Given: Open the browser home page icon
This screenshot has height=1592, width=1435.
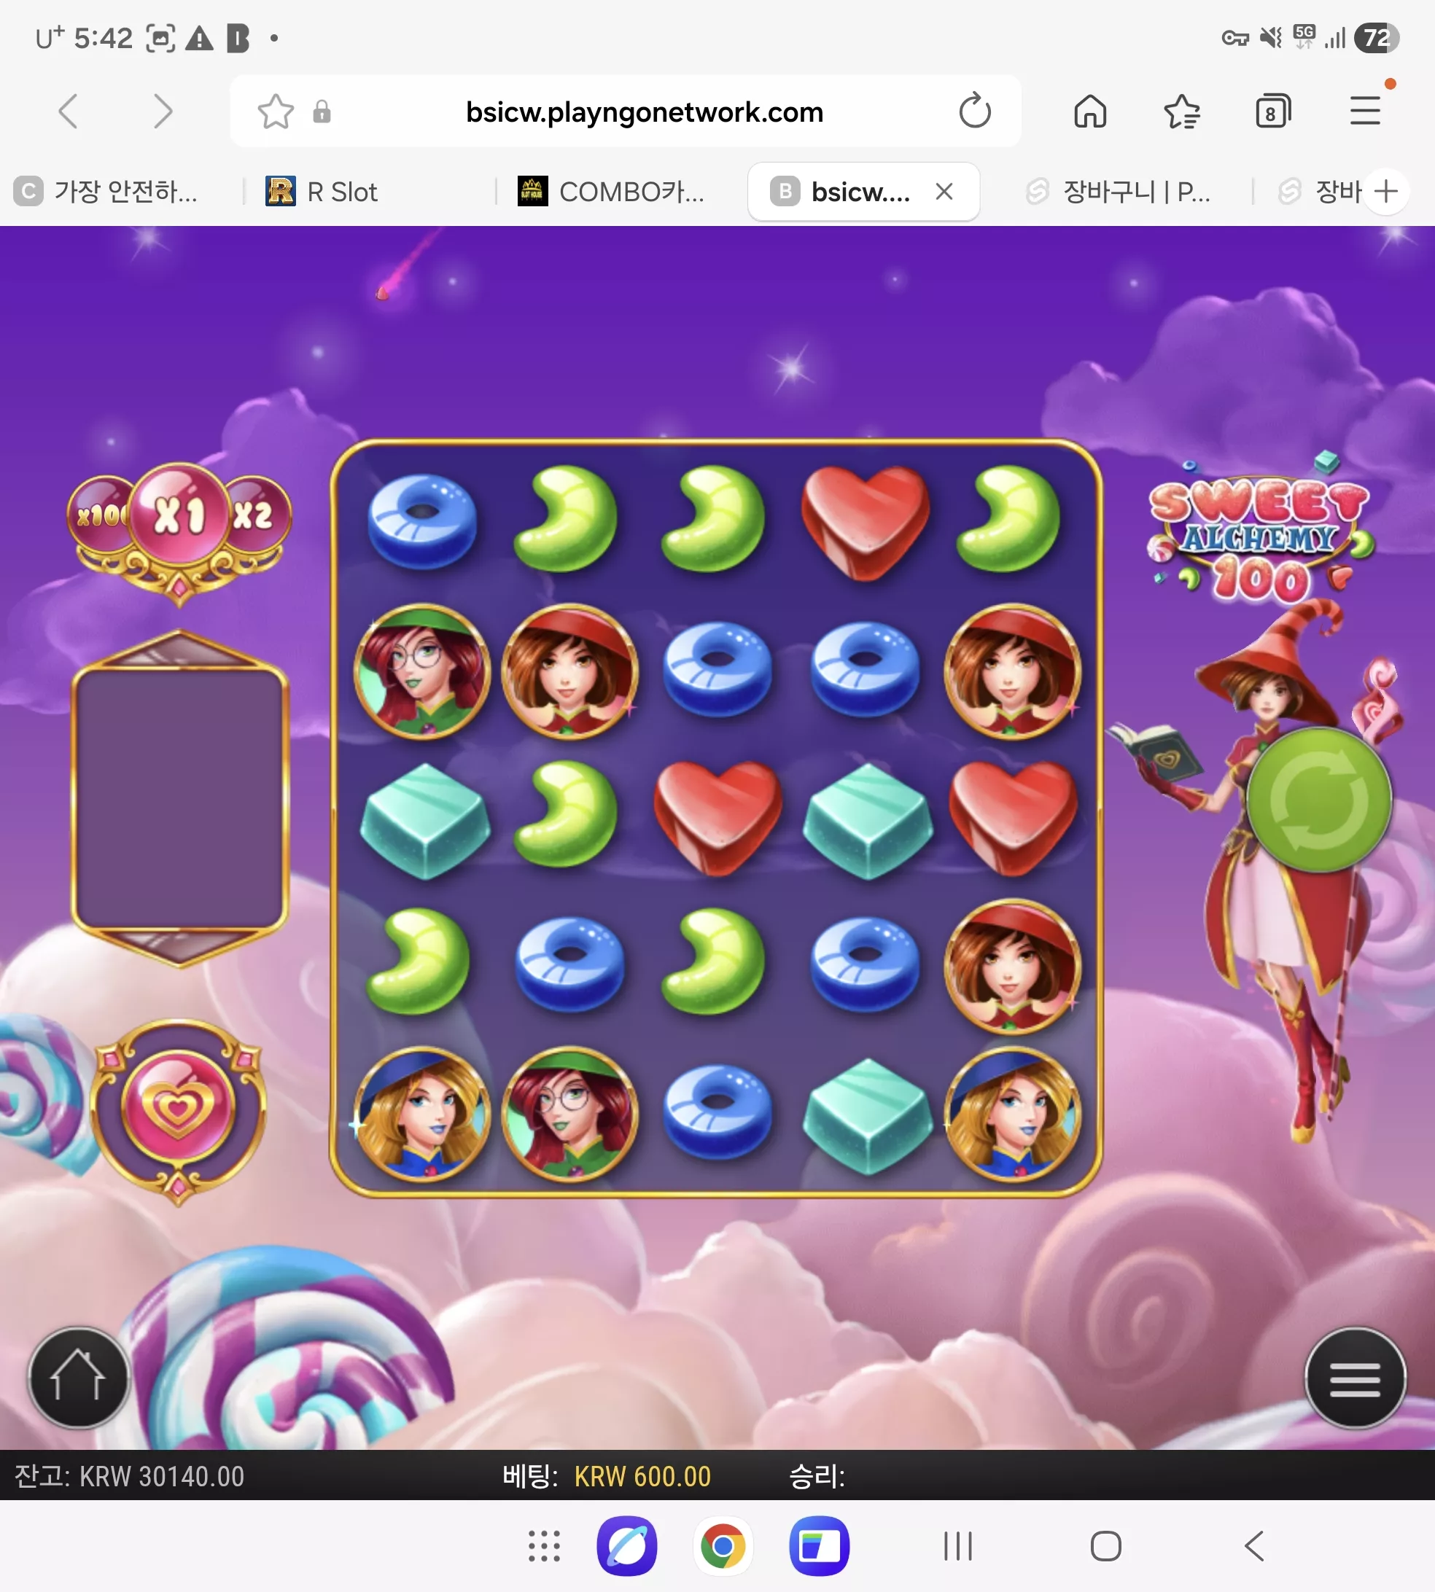Looking at the screenshot, I should coord(1090,111).
